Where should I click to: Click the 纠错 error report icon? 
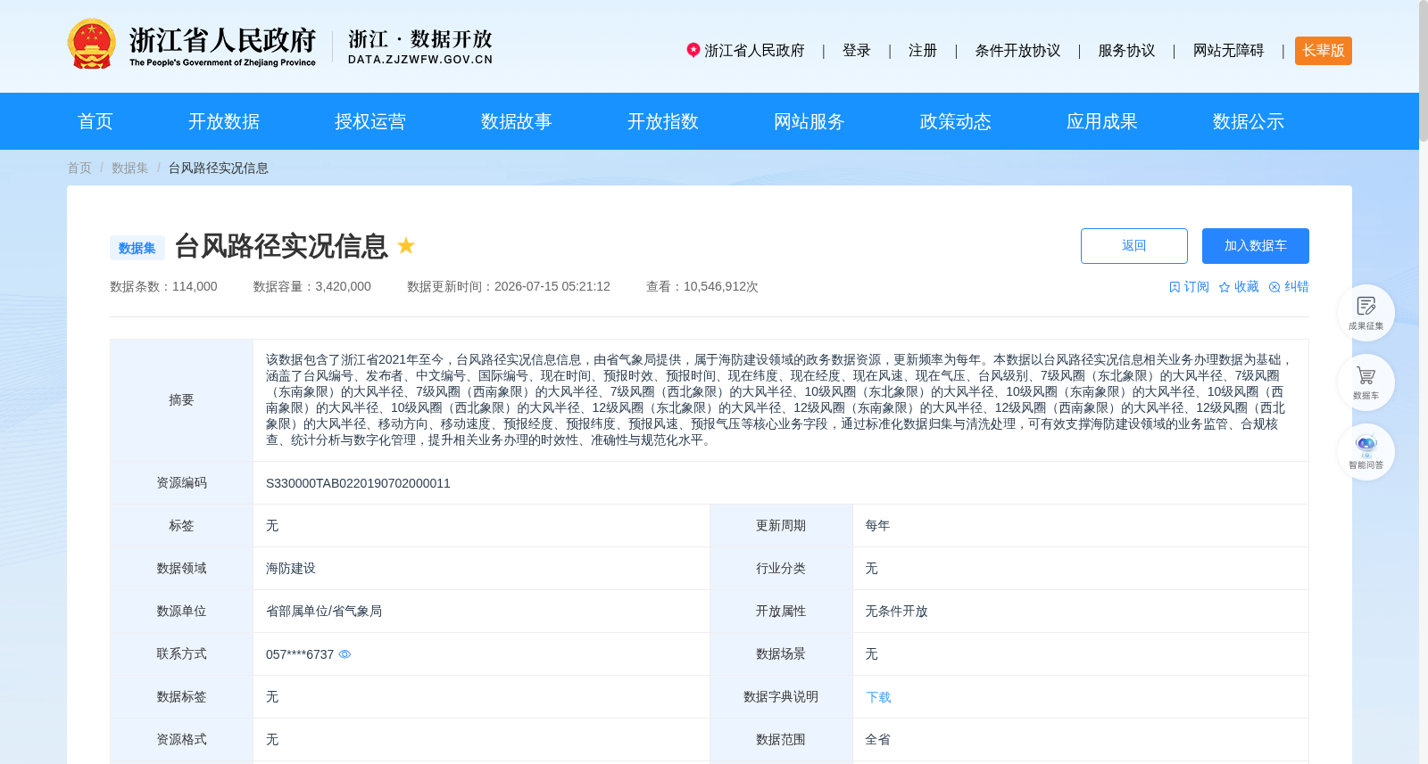1274,287
